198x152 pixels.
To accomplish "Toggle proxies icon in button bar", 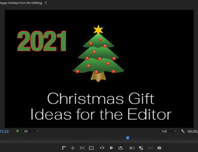I will [x=141, y=148].
